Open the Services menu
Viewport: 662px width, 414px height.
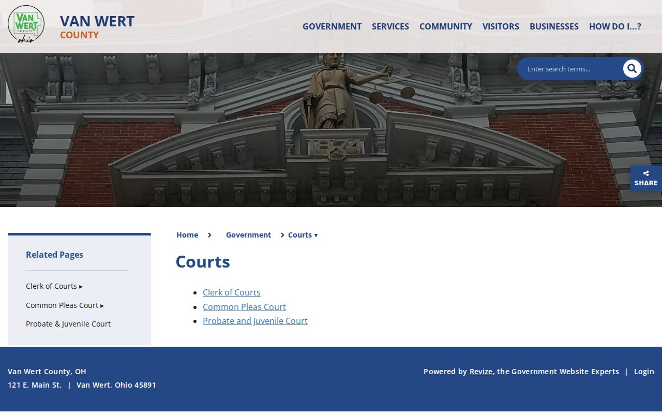coord(390,26)
